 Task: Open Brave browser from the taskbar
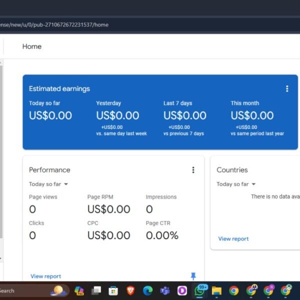[x=130, y=291]
